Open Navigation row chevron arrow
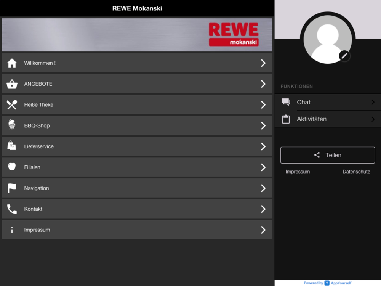This screenshot has height=286, width=381. pyautogui.click(x=263, y=188)
